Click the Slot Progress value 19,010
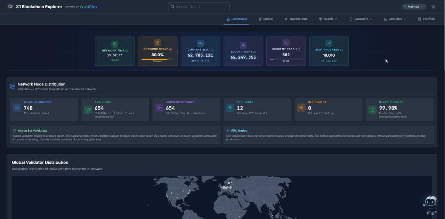Viewport: 445px width, 219px height. [x=329, y=55]
